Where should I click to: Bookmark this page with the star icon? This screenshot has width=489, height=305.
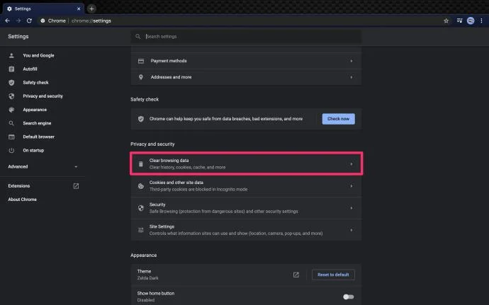click(446, 21)
